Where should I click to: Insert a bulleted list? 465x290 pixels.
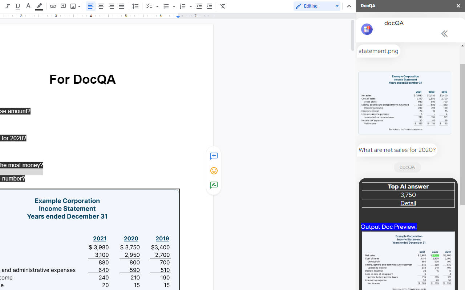[x=166, y=6]
